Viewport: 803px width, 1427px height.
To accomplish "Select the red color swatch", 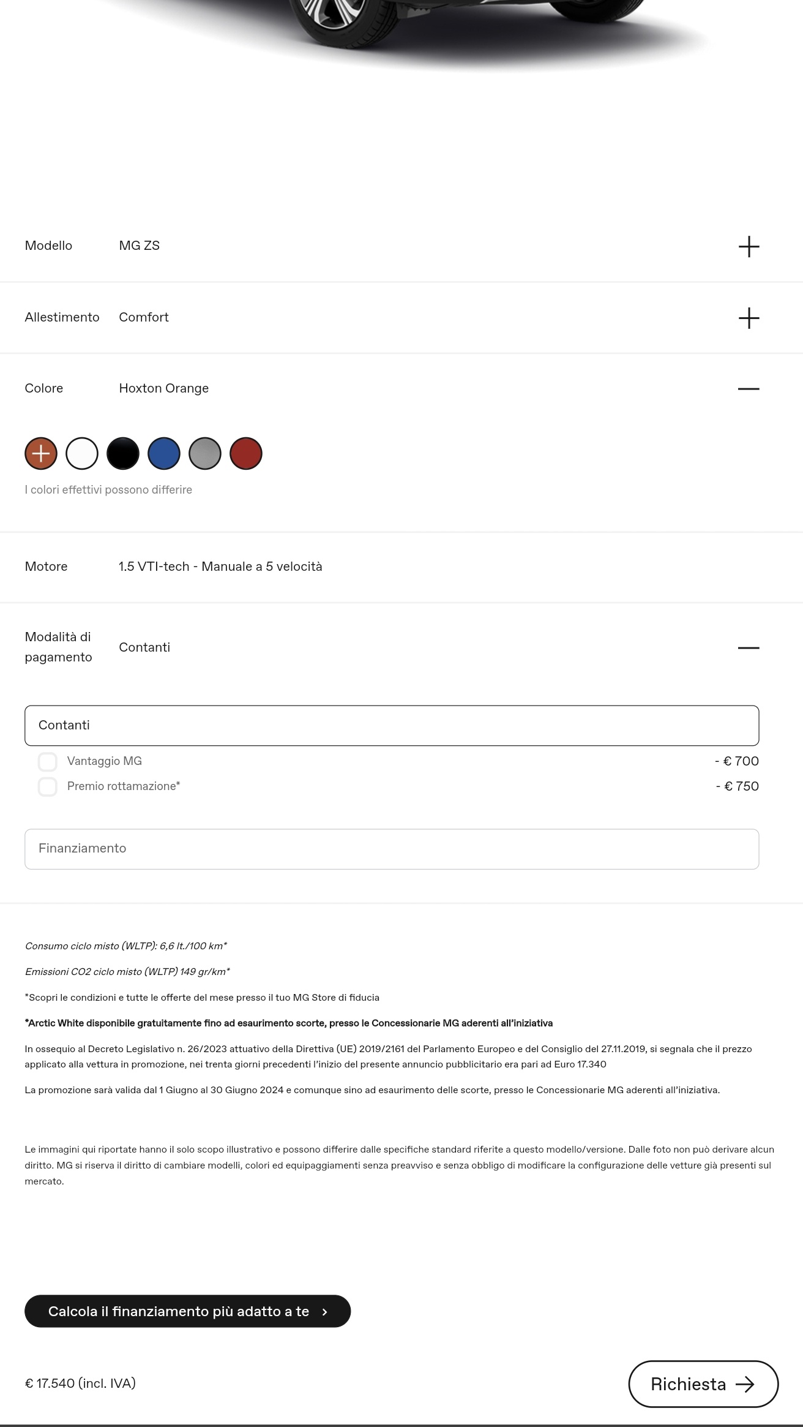I will pos(246,453).
